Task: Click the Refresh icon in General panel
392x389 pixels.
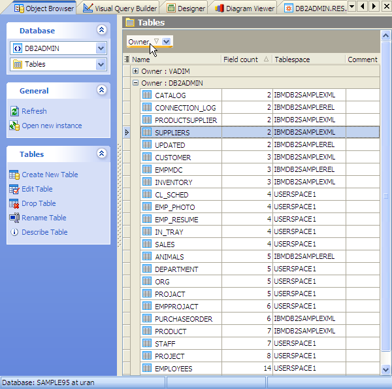Action: pos(14,111)
